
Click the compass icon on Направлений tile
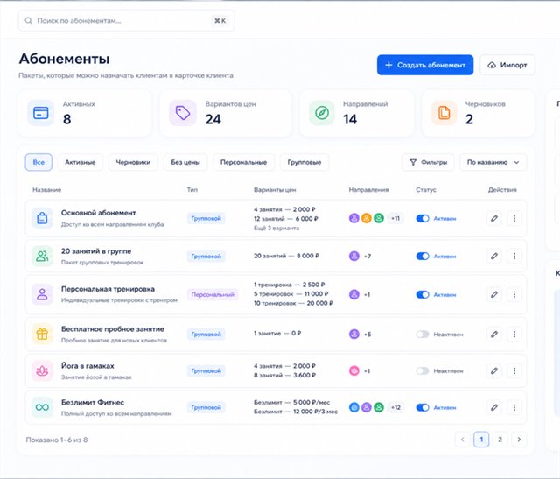[322, 113]
